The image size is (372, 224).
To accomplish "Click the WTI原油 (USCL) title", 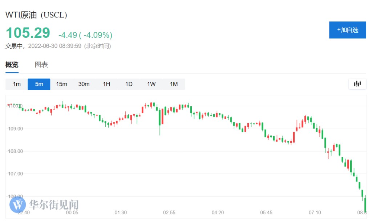I will pyautogui.click(x=36, y=15).
